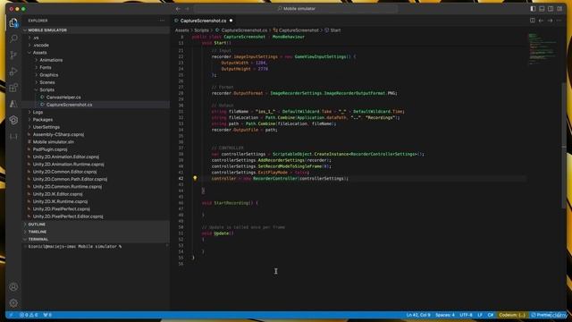Click the Scripts breadcrumb segment
The image size is (572, 322).
(x=201, y=30)
